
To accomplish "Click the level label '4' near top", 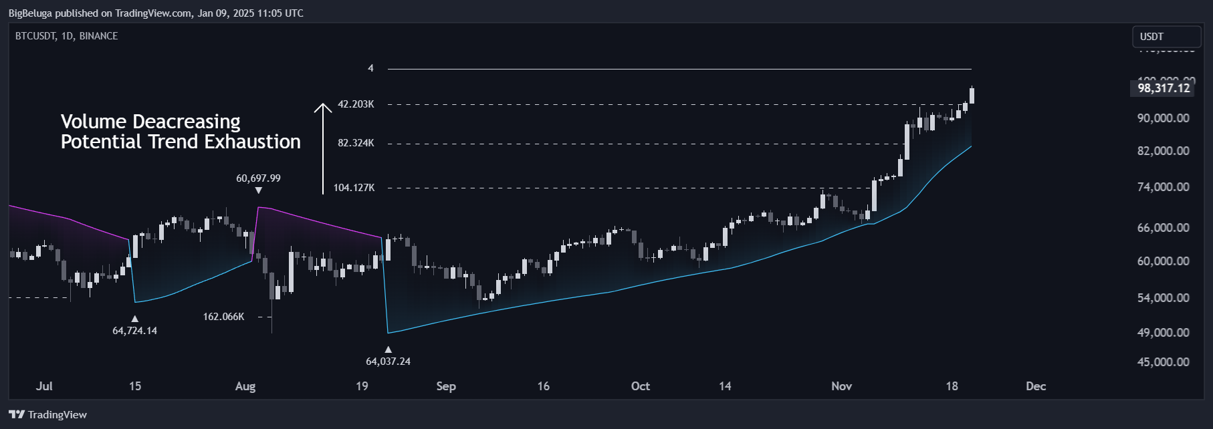I will [x=370, y=68].
